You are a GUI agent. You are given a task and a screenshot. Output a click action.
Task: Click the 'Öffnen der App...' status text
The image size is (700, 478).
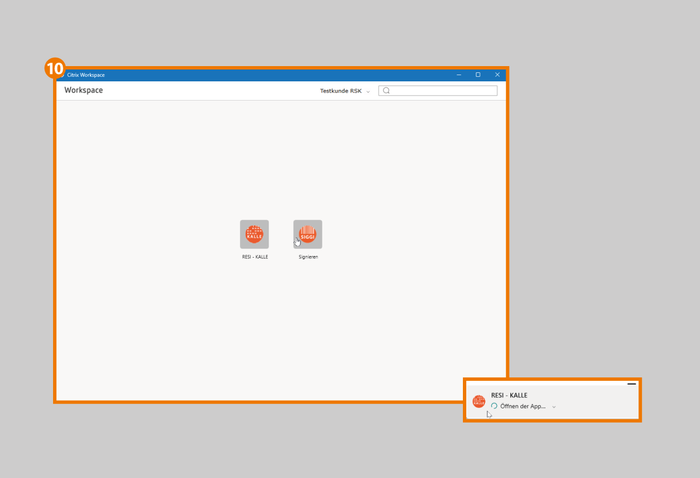point(523,406)
